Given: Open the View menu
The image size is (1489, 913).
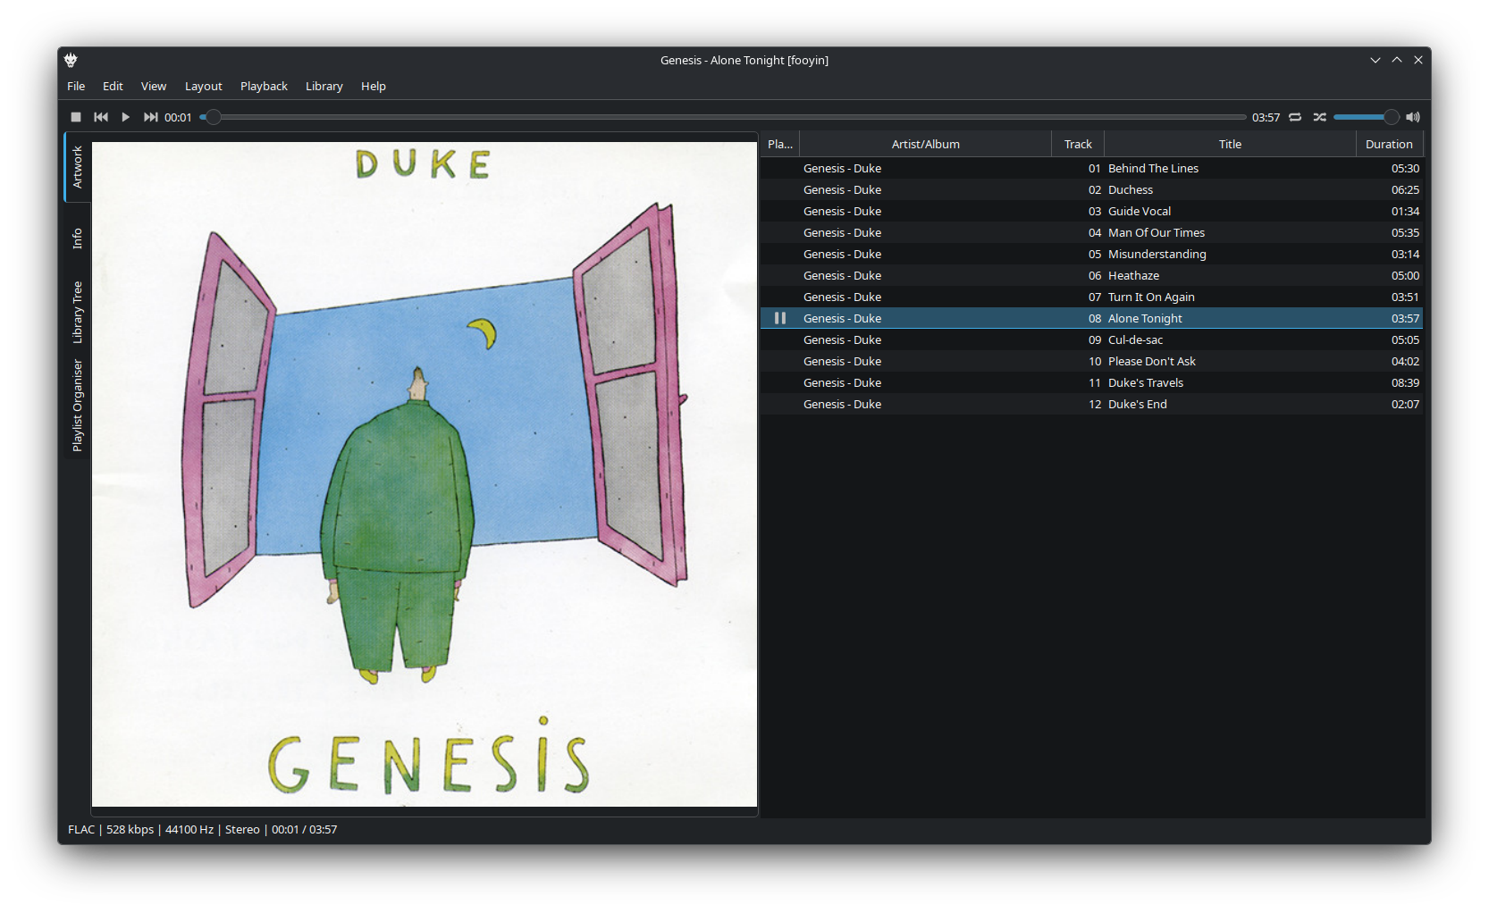Looking at the screenshot, I should (x=154, y=86).
